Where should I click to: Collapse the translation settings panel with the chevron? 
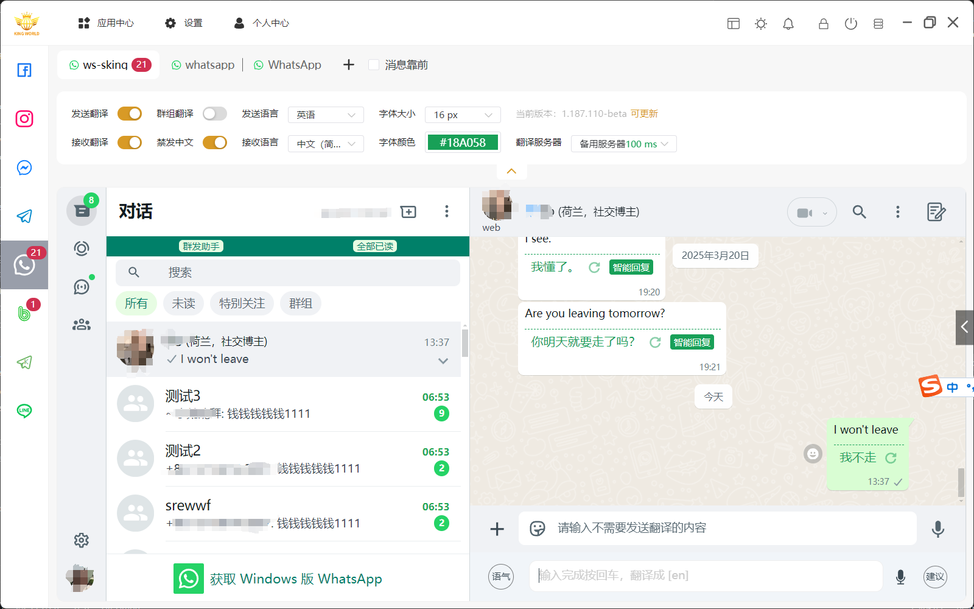click(511, 171)
